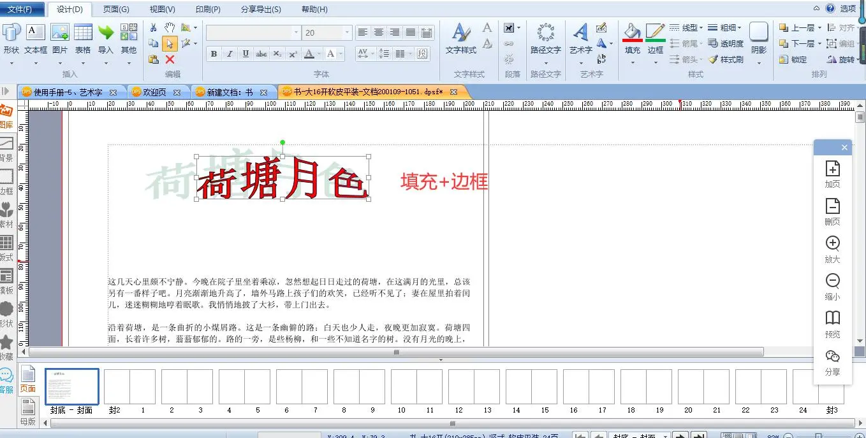866x438 pixels.
Task: Switch to the 页面(G) ribbon tab
Action: click(116, 10)
